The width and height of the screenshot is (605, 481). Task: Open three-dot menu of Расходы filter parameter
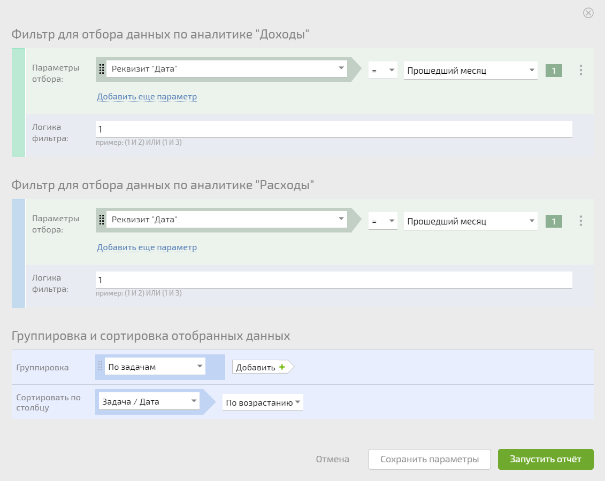(x=581, y=221)
